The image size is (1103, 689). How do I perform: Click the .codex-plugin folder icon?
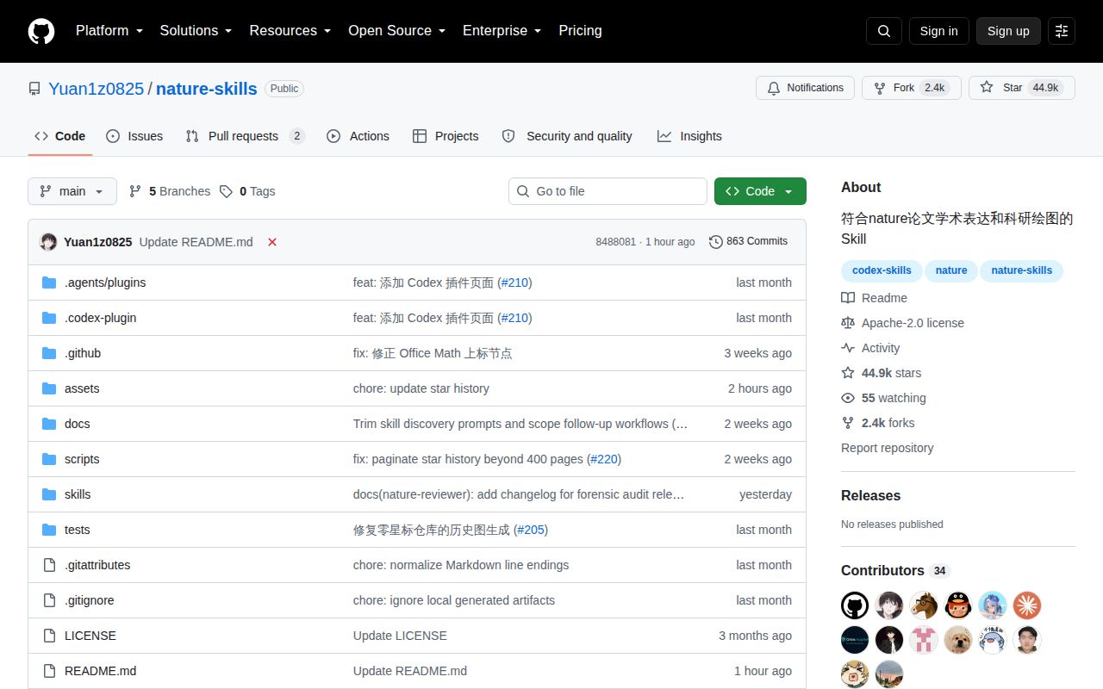click(49, 318)
